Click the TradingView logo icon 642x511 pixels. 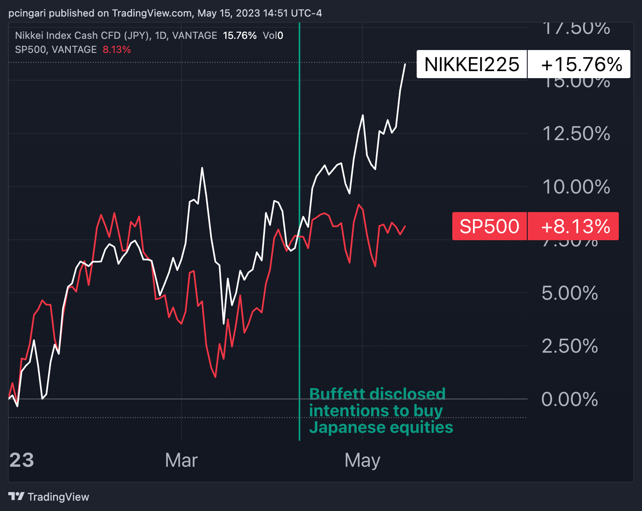point(17,497)
